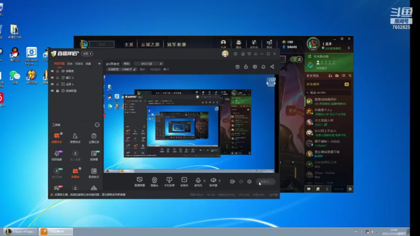The image size is (420, 236).
Task: Open the first red toolbox assistant tool
Action: [x=57, y=138]
